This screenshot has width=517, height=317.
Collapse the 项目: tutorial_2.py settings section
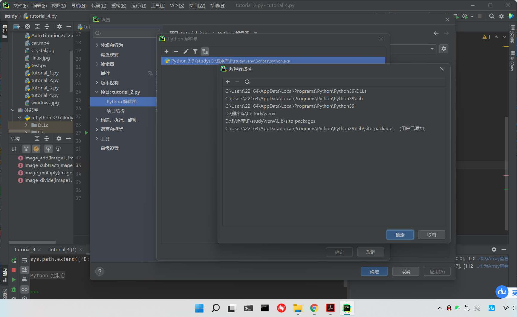coord(97,92)
